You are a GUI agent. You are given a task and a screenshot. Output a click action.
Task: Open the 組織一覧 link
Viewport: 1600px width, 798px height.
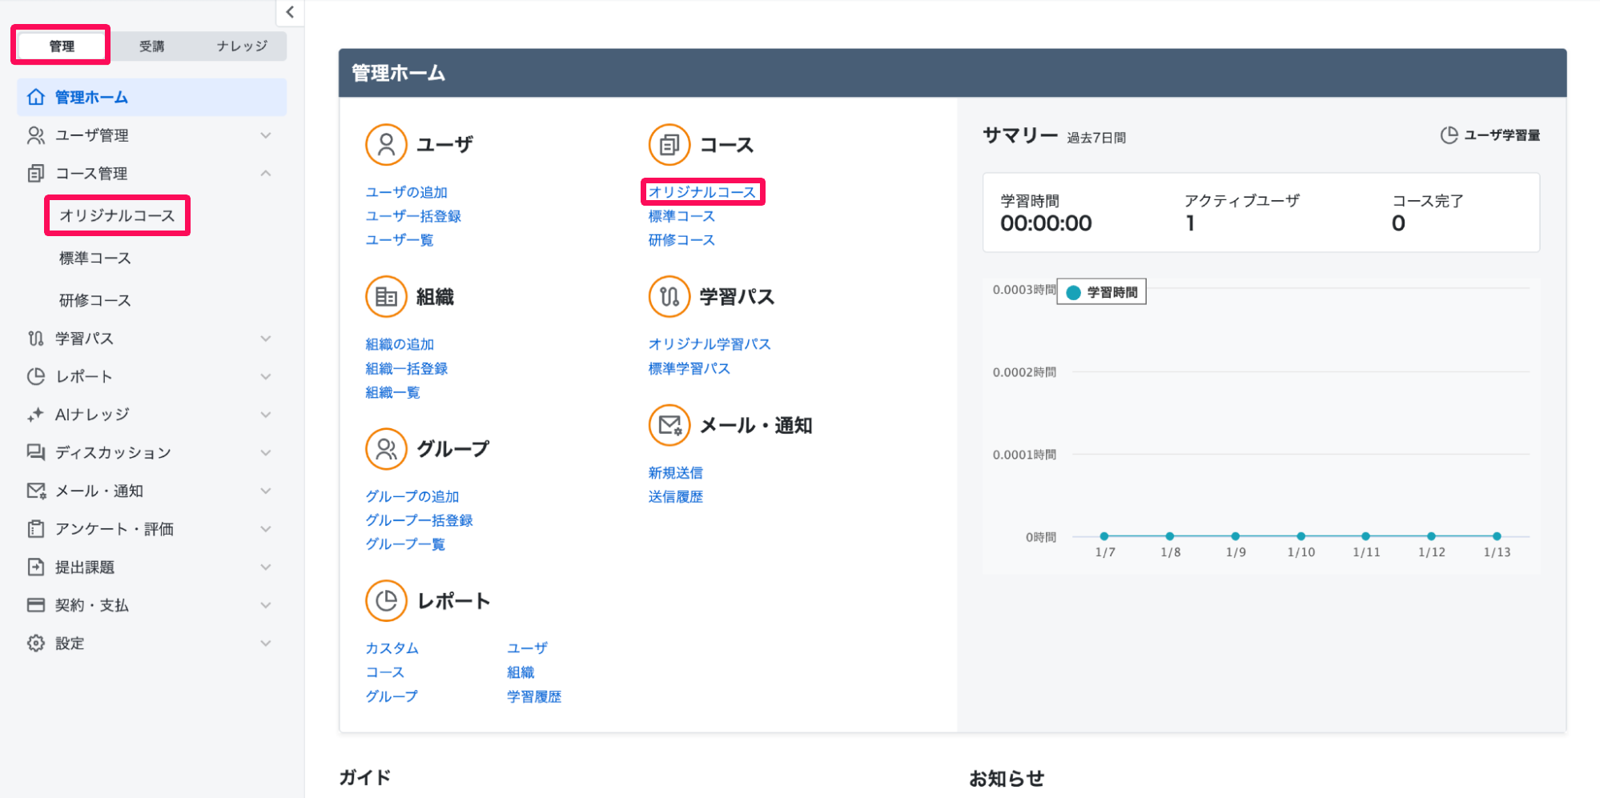[392, 392]
